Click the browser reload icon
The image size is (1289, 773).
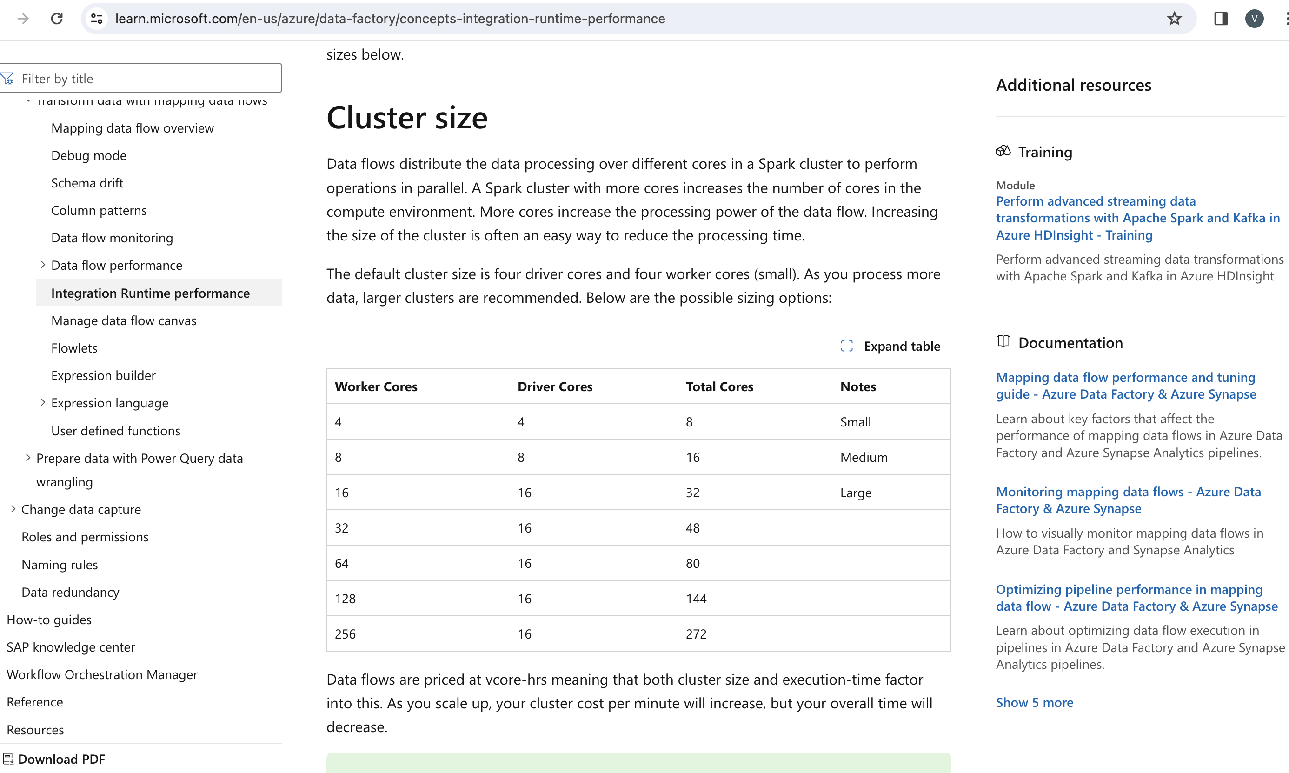click(57, 19)
